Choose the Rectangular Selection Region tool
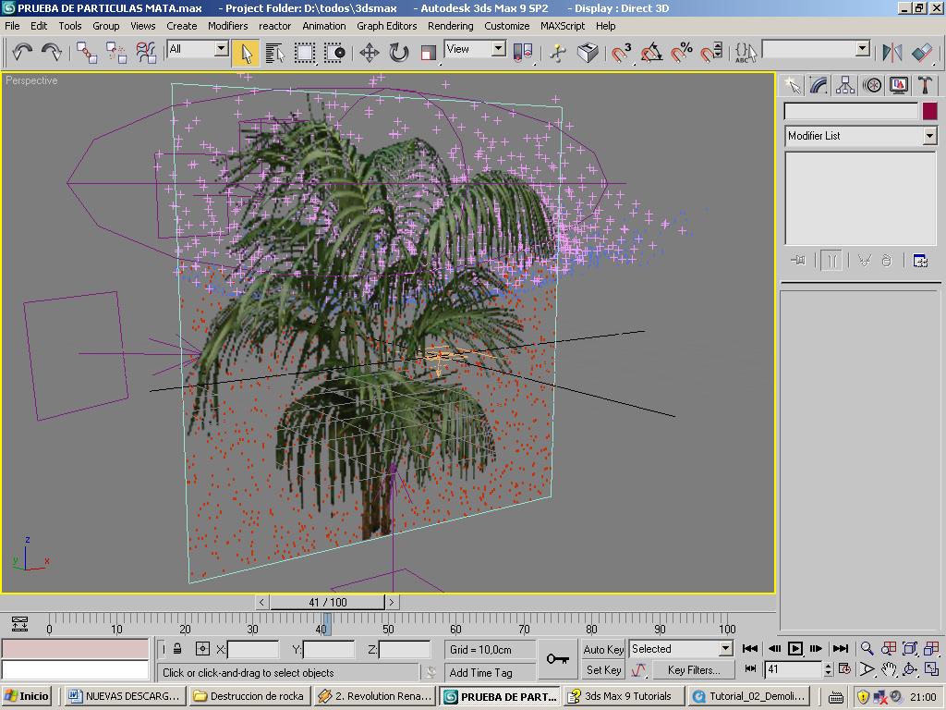 [x=305, y=53]
